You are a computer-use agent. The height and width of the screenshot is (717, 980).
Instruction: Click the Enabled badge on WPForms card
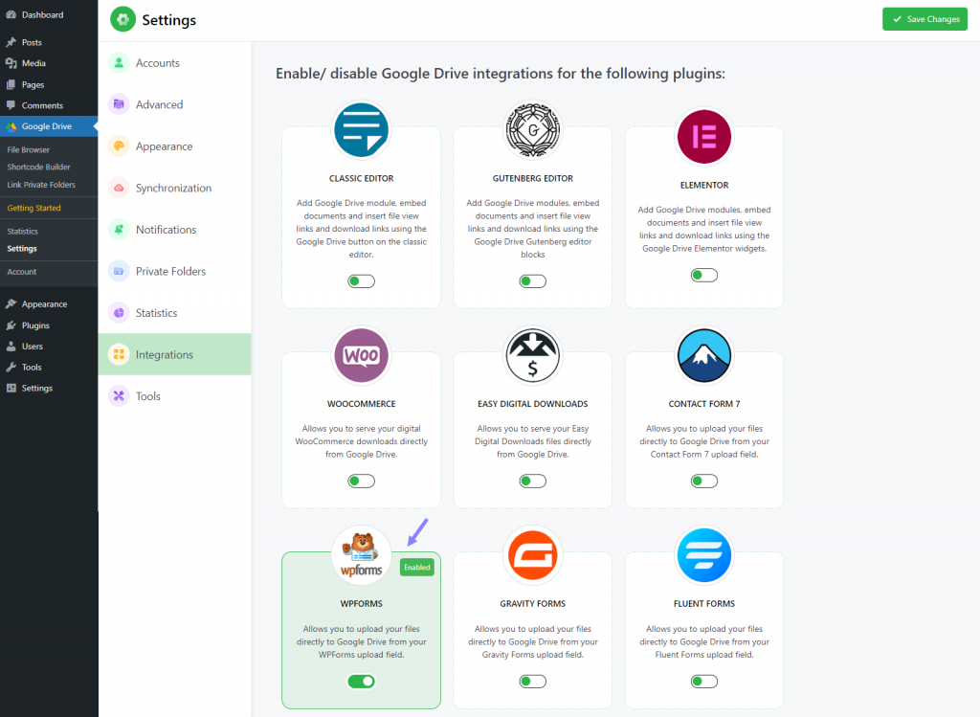pos(417,567)
